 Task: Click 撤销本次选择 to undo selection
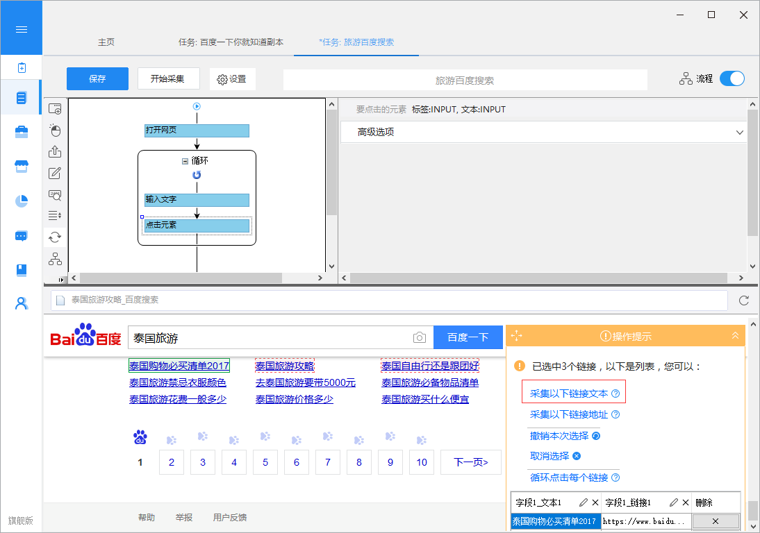click(559, 436)
